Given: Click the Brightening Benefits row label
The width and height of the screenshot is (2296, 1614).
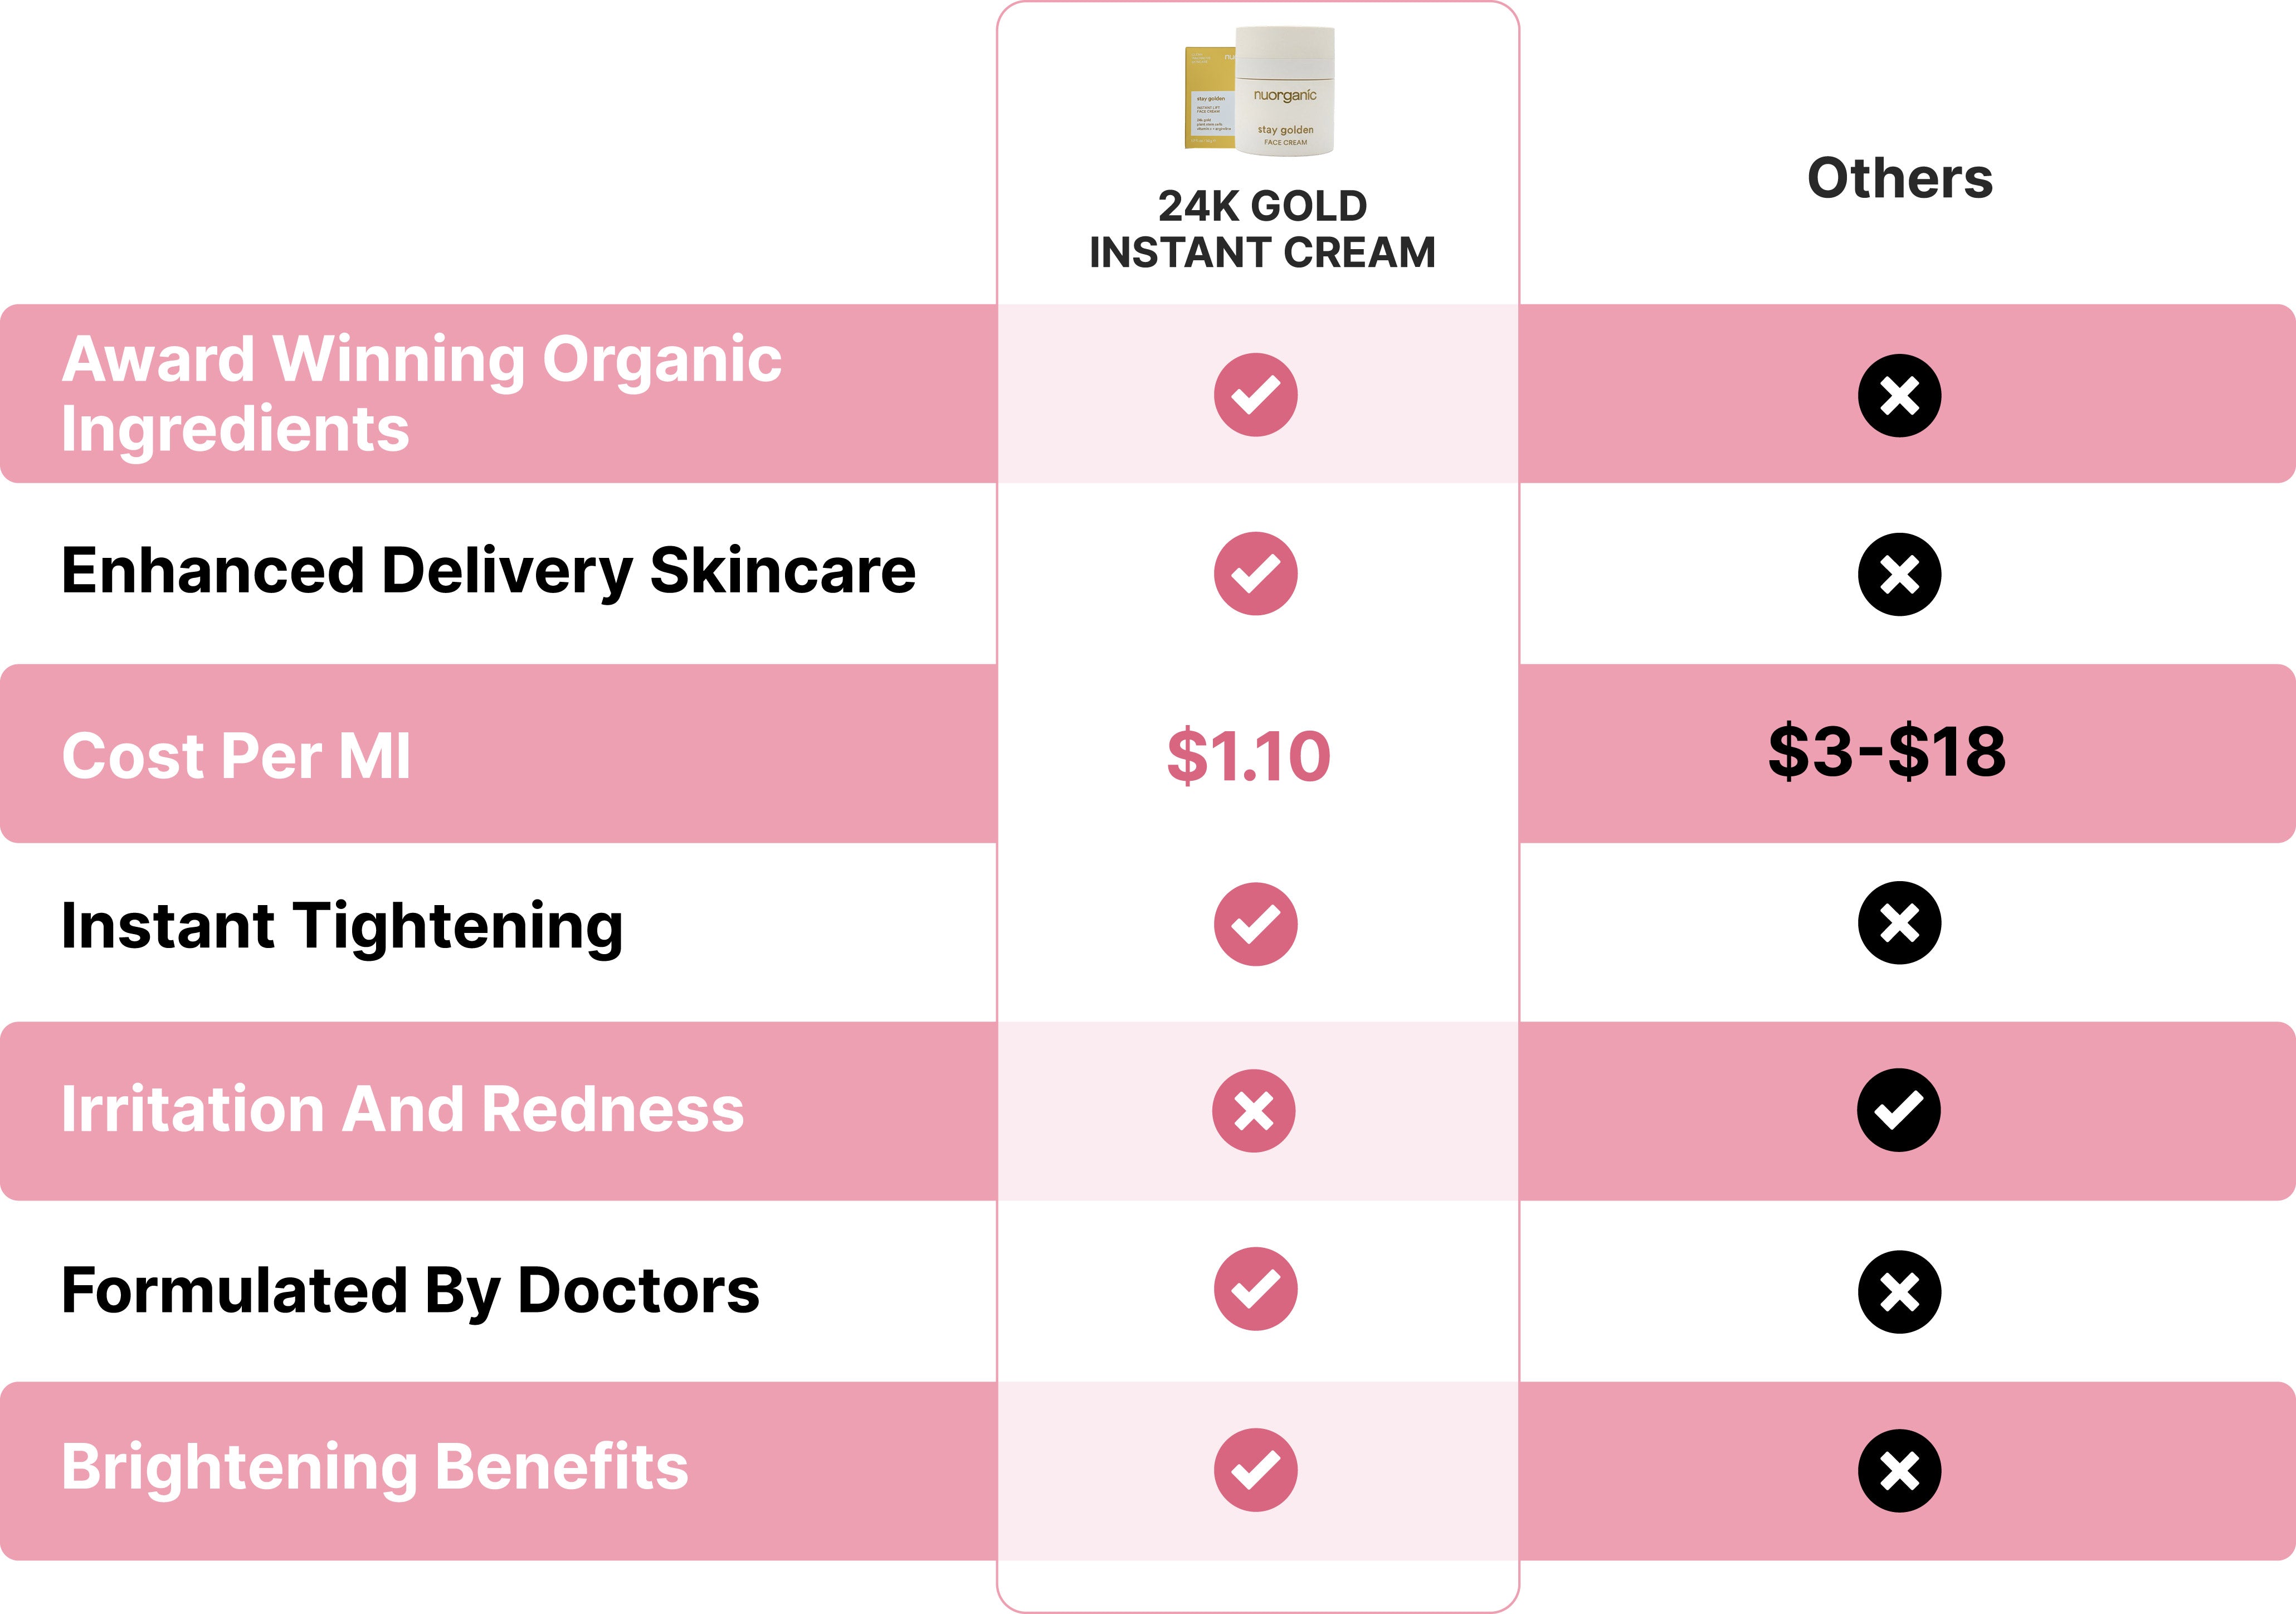Looking at the screenshot, I should 375,1467.
